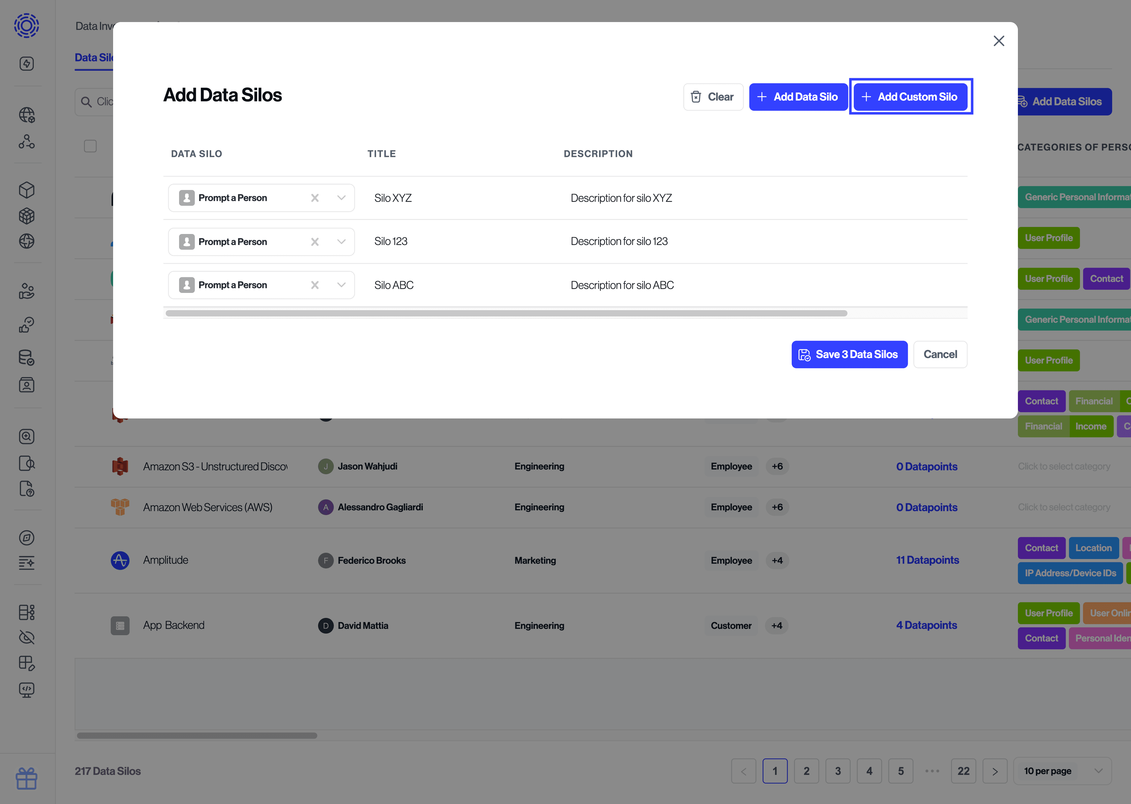This screenshot has height=804, width=1131.
Task: Click Add Custom Silo button
Action: [910, 97]
